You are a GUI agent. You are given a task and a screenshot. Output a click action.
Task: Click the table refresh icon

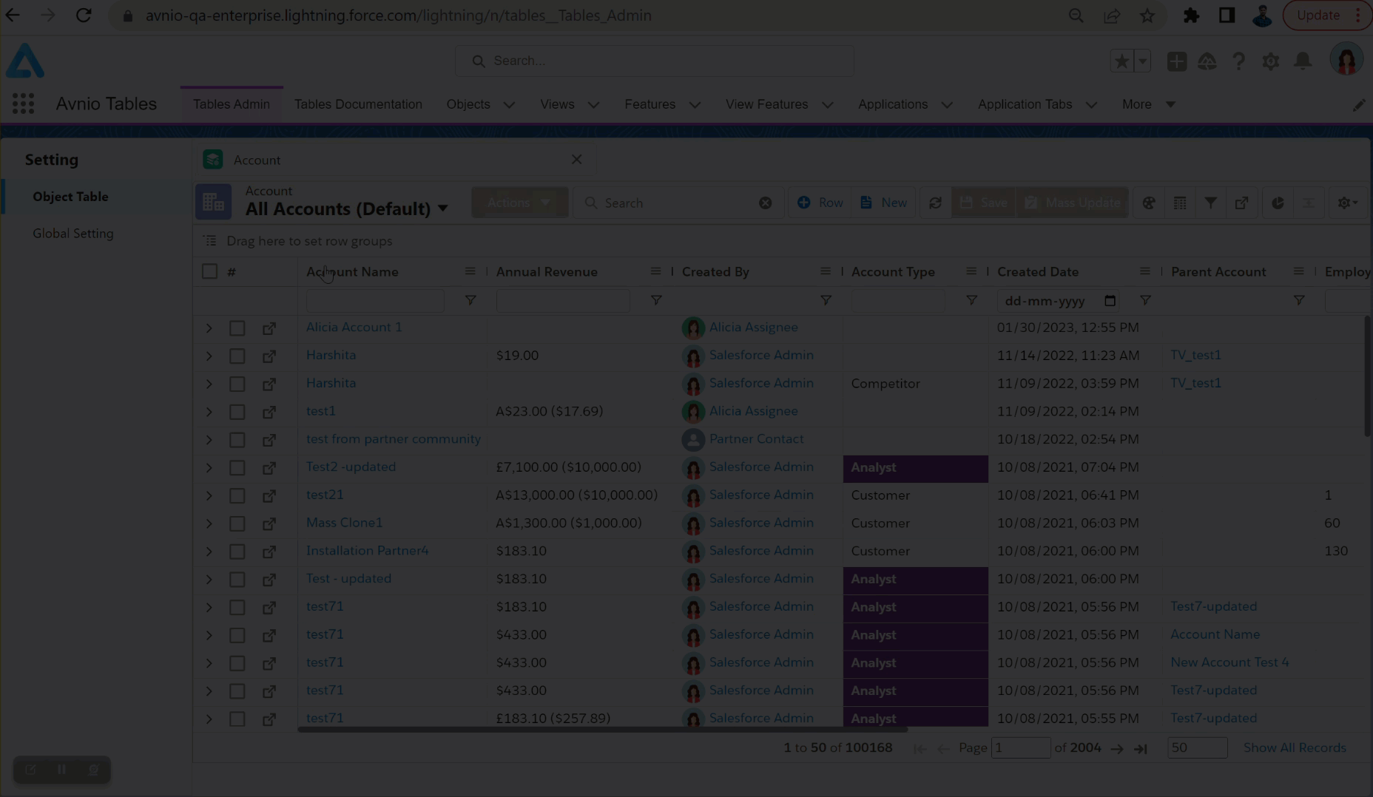[935, 203]
